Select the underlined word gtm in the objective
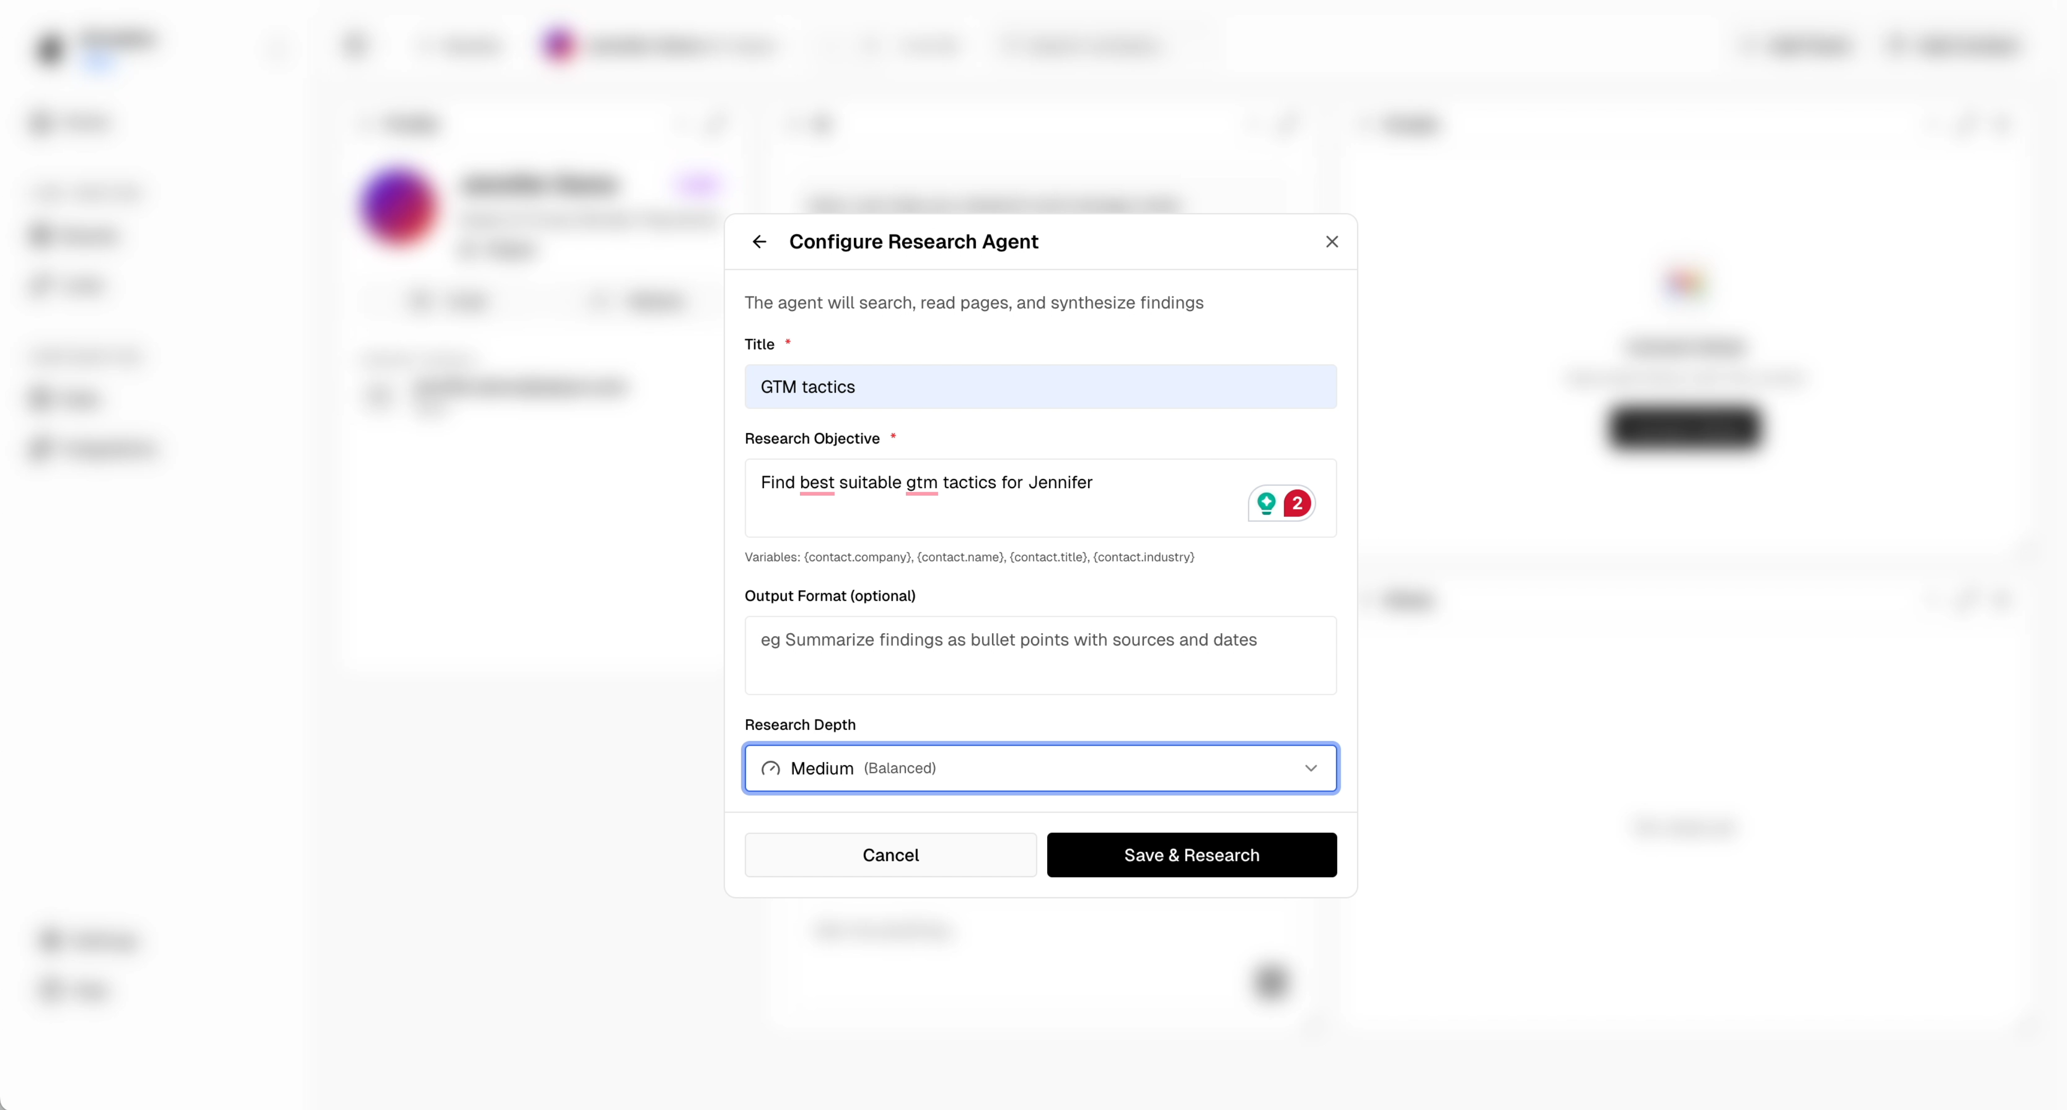The width and height of the screenshot is (2067, 1110). coord(921,482)
